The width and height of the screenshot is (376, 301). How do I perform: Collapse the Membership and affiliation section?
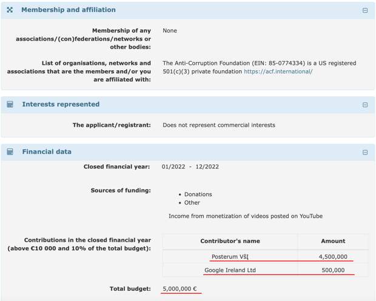pyautogui.click(x=365, y=10)
